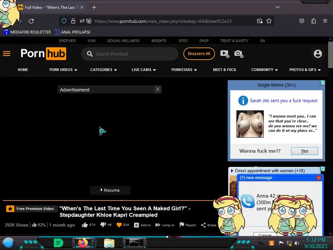333x250 pixels.
Task: Click the upload photo camera icon
Action: click(239, 54)
